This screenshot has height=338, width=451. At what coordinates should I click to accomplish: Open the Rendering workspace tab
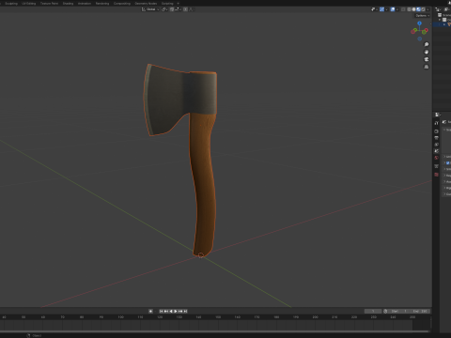[x=102, y=4]
